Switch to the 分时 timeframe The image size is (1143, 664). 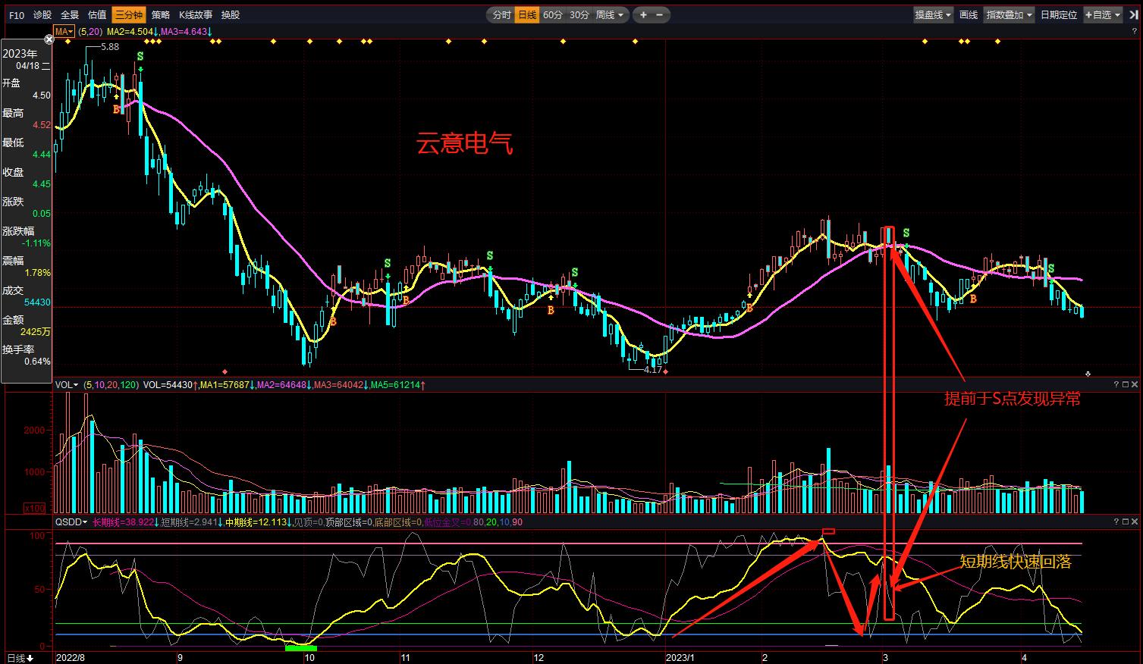[502, 14]
